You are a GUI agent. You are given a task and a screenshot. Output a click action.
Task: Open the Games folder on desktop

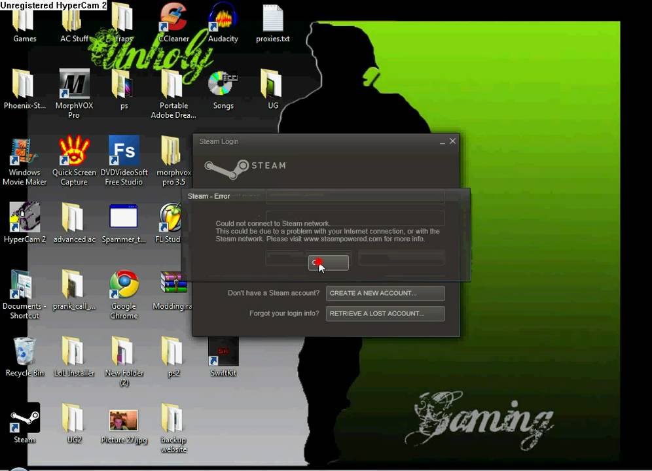point(24,23)
